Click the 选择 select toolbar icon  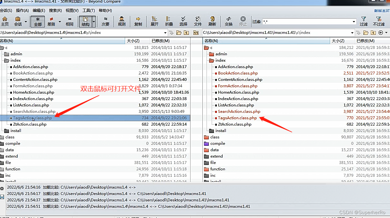tap(183, 21)
